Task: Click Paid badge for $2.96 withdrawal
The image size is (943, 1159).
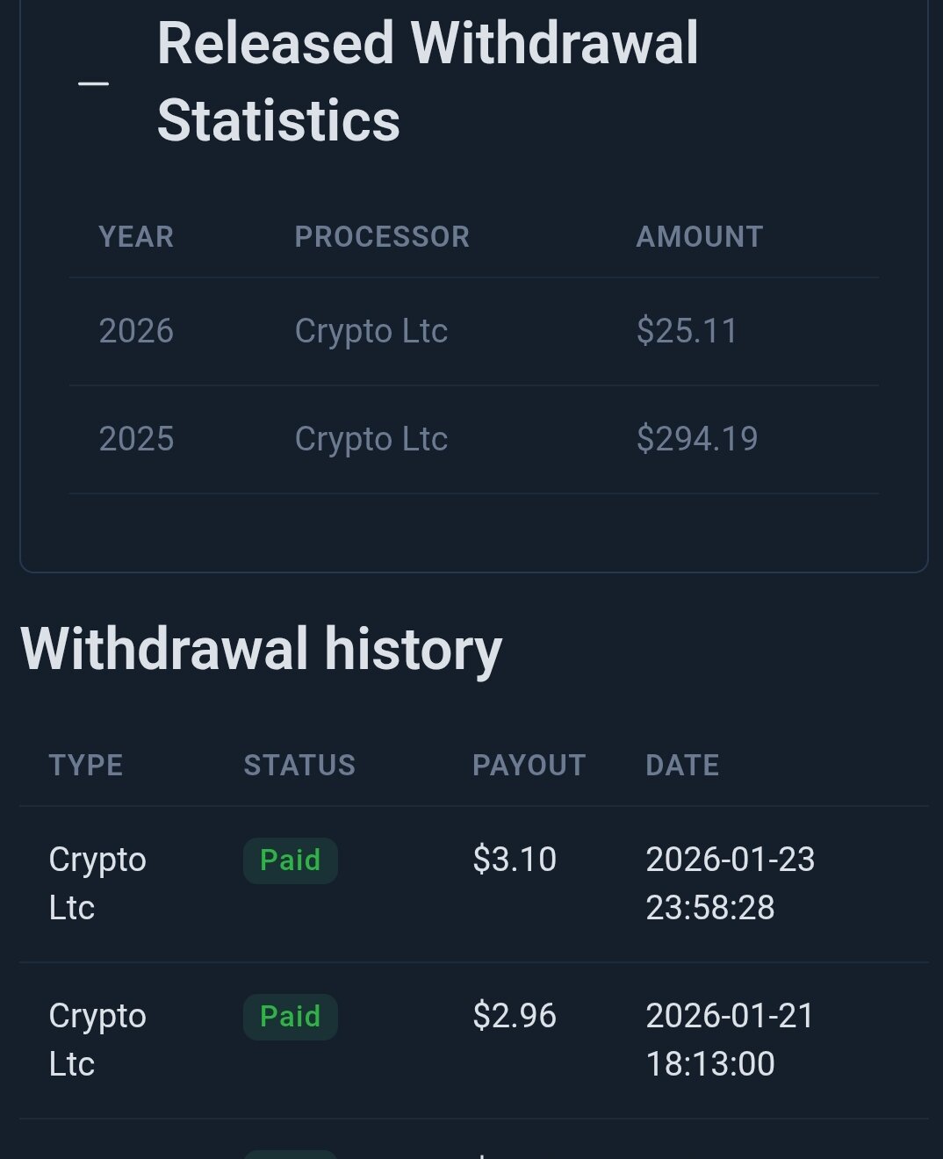Action: coord(290,1017)
